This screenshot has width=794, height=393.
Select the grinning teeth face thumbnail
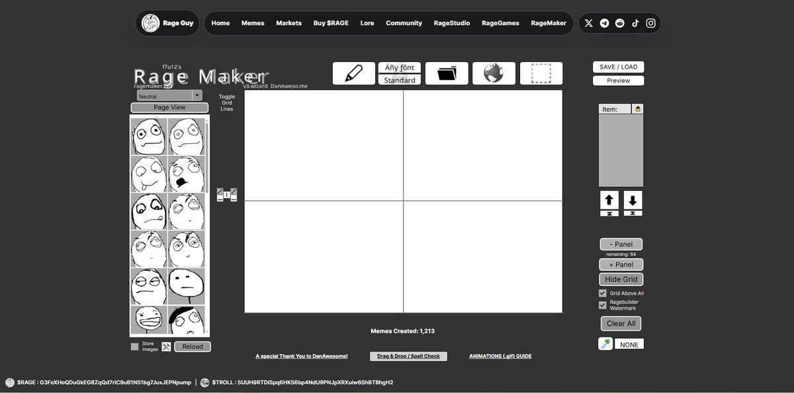pyautogui.click(x=149, y=320)
